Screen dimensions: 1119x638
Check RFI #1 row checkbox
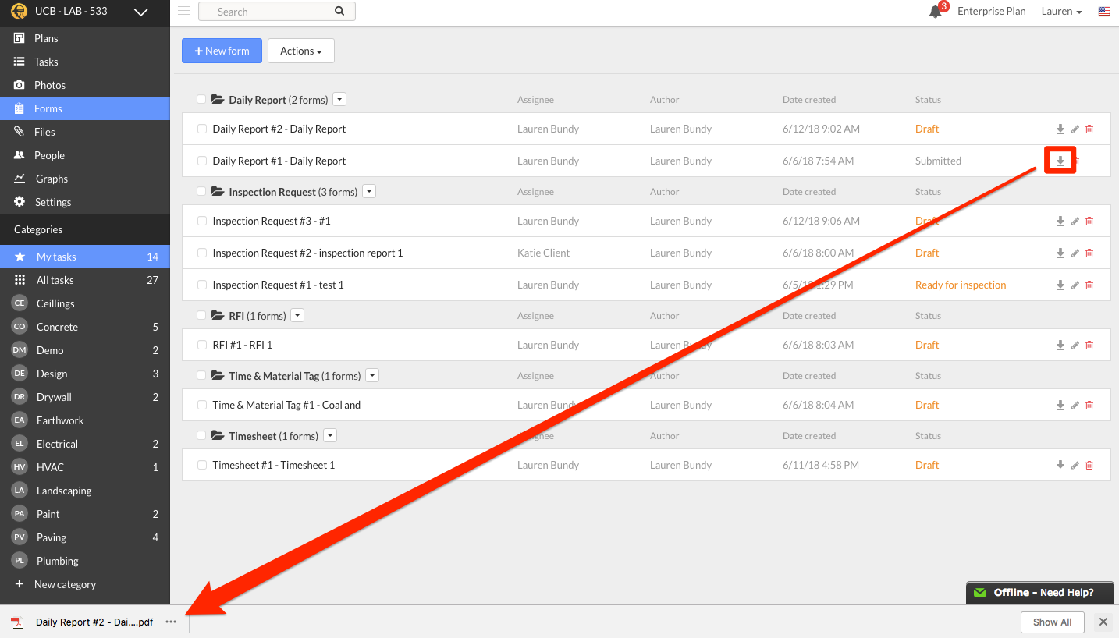point(202,345)
